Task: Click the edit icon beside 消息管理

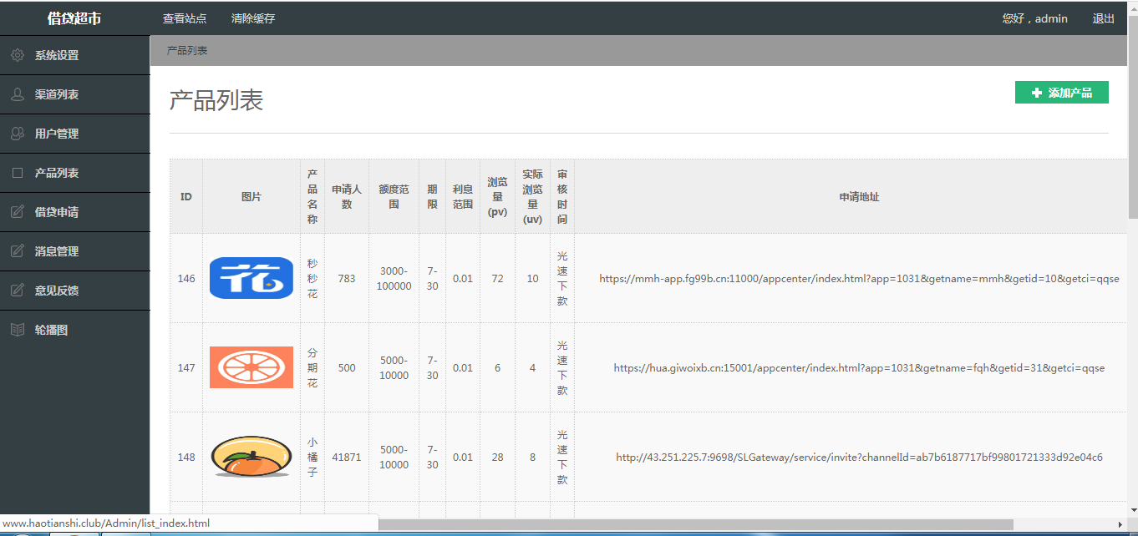Action: (x=18, y=251)
